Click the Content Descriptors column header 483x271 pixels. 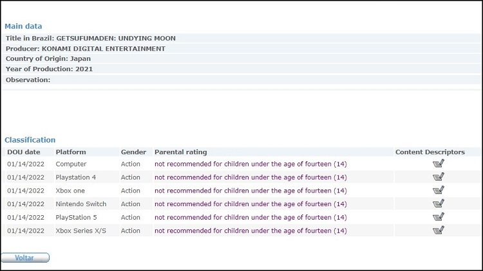pyautogui.click(x=430, y=152)
